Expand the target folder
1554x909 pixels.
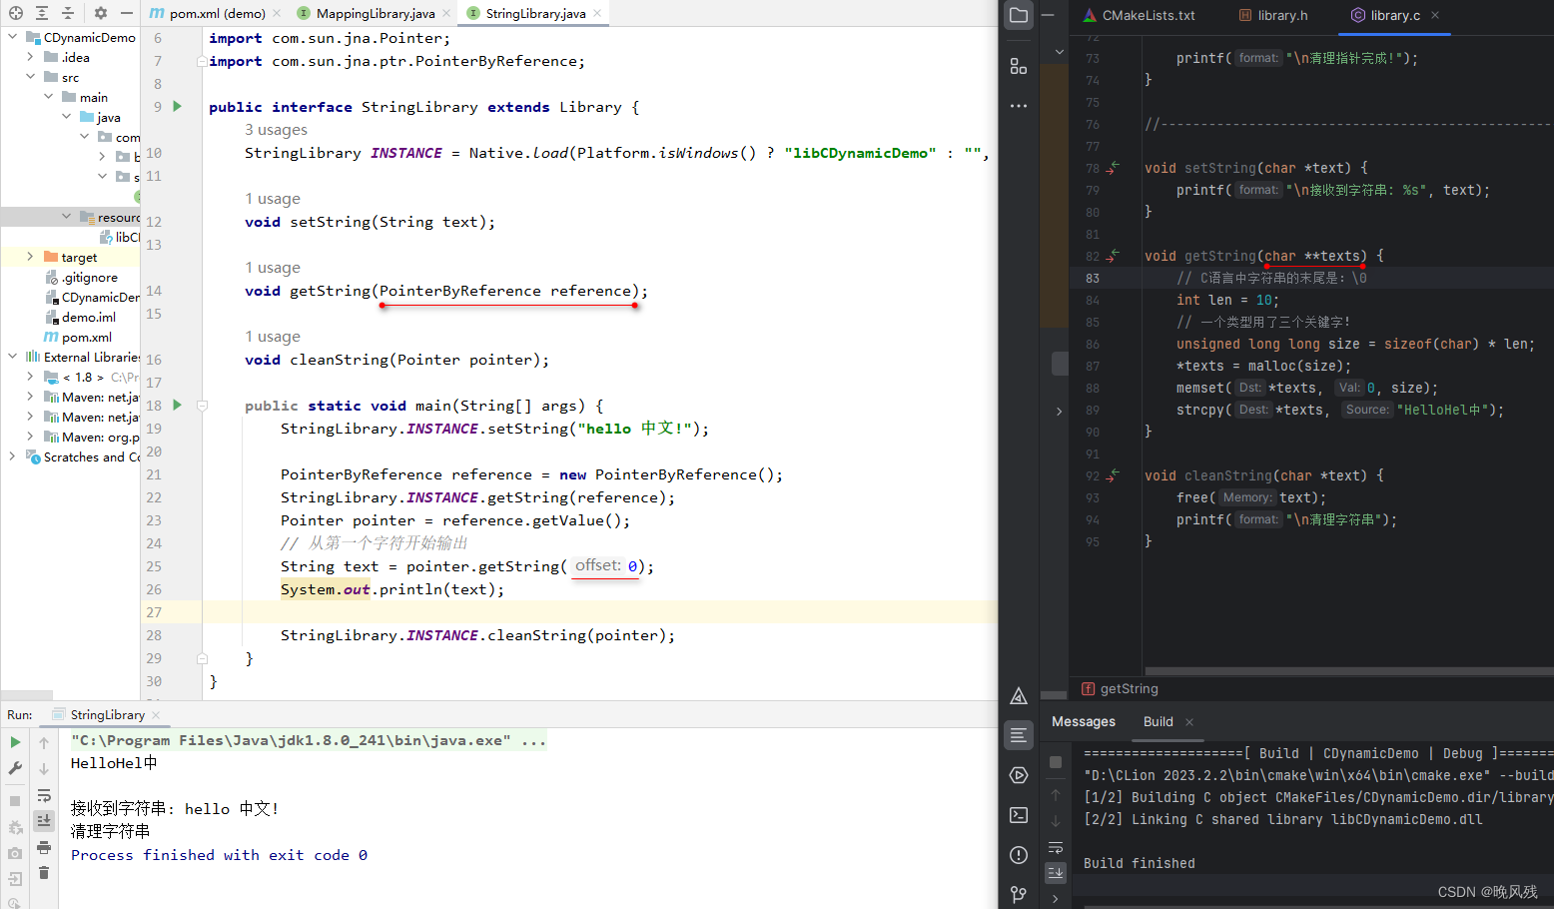coord(30,257)
